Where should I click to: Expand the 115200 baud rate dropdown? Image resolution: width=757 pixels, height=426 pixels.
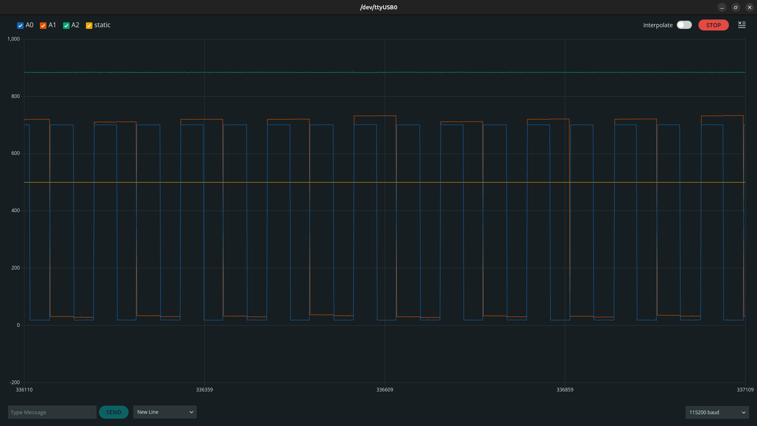pyautogui.click(x=717, y=412)
